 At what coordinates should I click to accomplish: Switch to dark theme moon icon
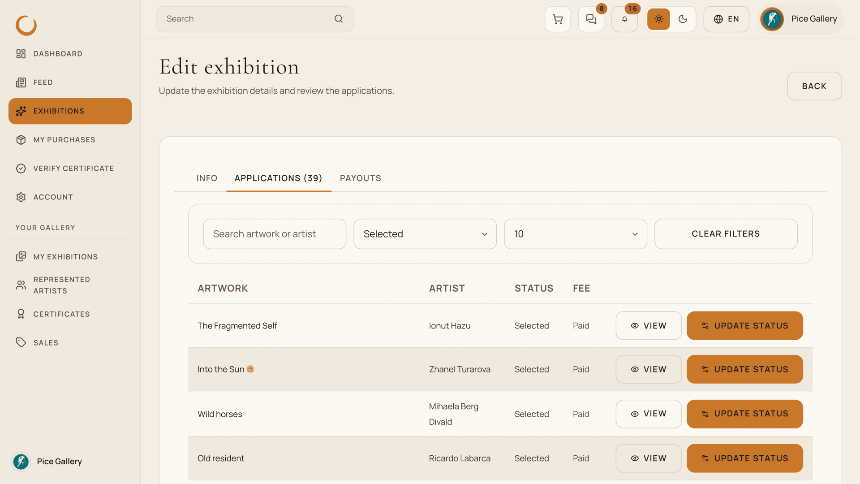click(x=683, y=19)
